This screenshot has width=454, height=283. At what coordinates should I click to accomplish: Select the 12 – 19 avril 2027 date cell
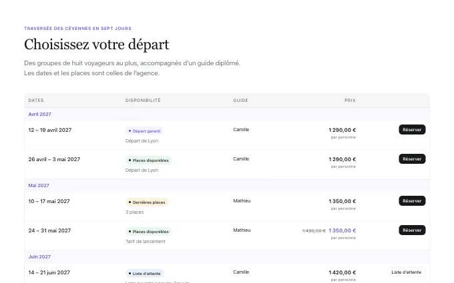(x=50, y=130)
